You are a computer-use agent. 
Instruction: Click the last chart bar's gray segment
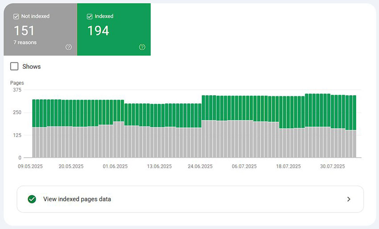pyautogui.click(x=354, y=144)
